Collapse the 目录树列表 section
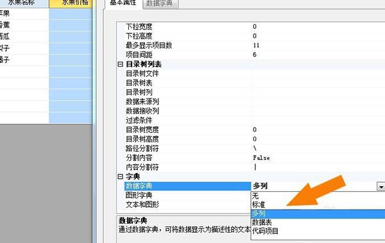Viewport: 385px width, 243px height. click(x=121, y=64)
